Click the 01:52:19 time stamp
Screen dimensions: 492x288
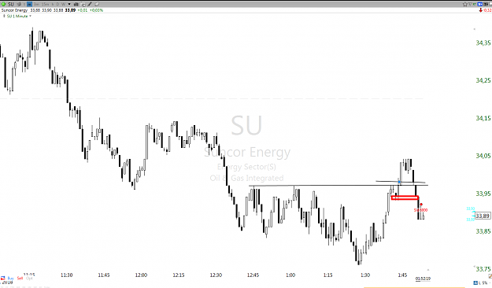point(423,279)
